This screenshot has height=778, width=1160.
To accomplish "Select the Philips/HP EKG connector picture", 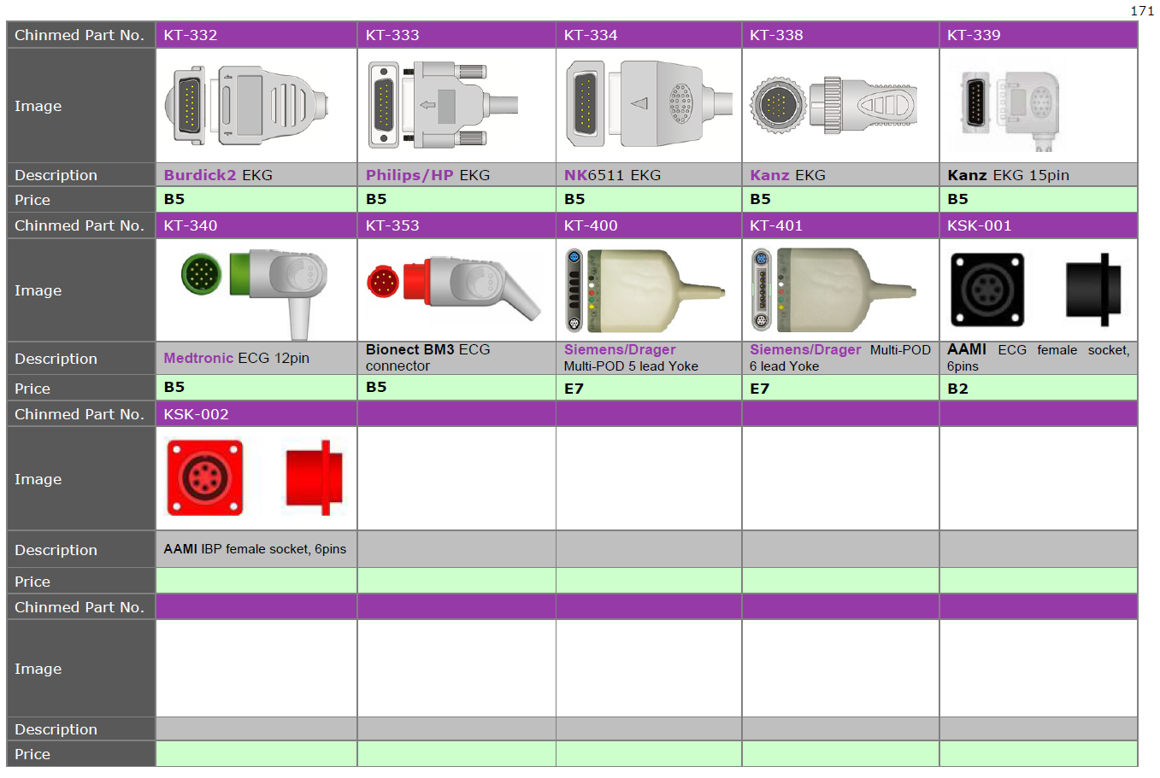I will coord(442,106).
